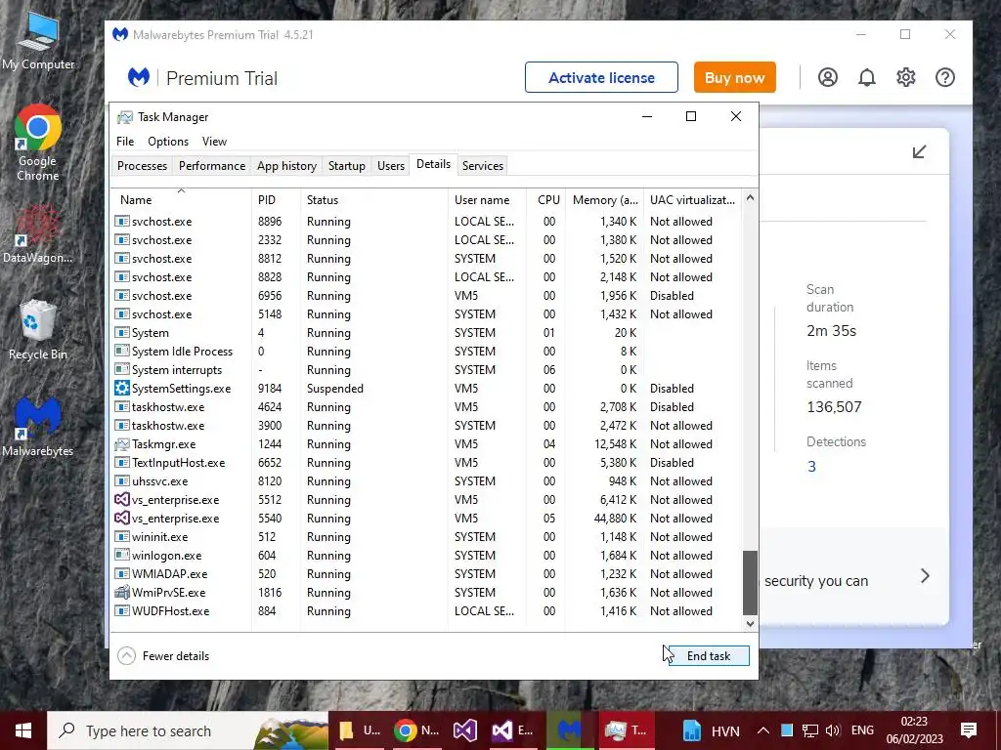Open network icon in system tray
The image size is (1001, 750).
tap(809, 730)
